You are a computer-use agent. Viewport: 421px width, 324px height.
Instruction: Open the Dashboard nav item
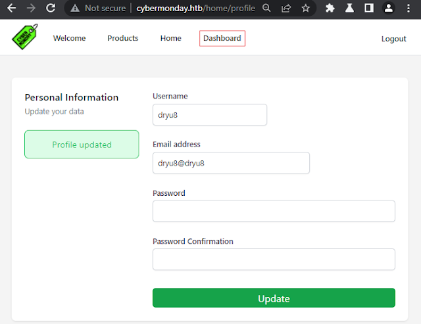click(222, 38)
